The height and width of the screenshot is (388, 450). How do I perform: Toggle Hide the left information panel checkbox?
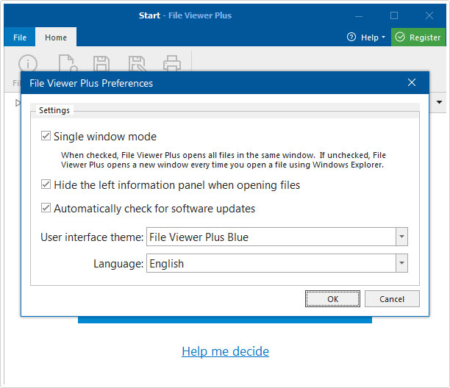coord(46,184)
